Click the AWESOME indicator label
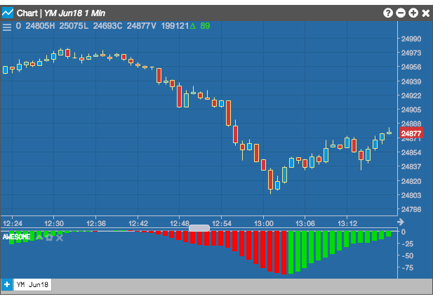This screenshot has width=433, height=299. [x=16, y=237]
